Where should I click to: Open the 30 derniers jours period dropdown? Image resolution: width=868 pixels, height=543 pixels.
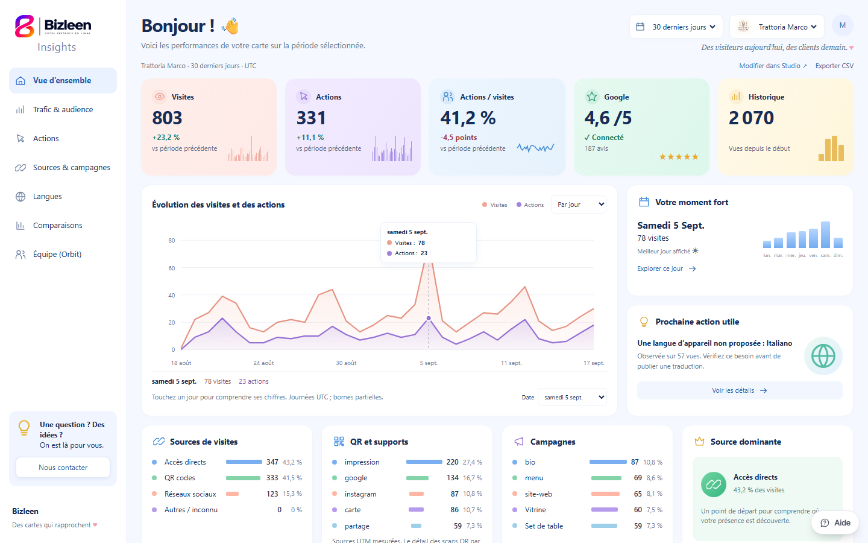pos(676,27)
